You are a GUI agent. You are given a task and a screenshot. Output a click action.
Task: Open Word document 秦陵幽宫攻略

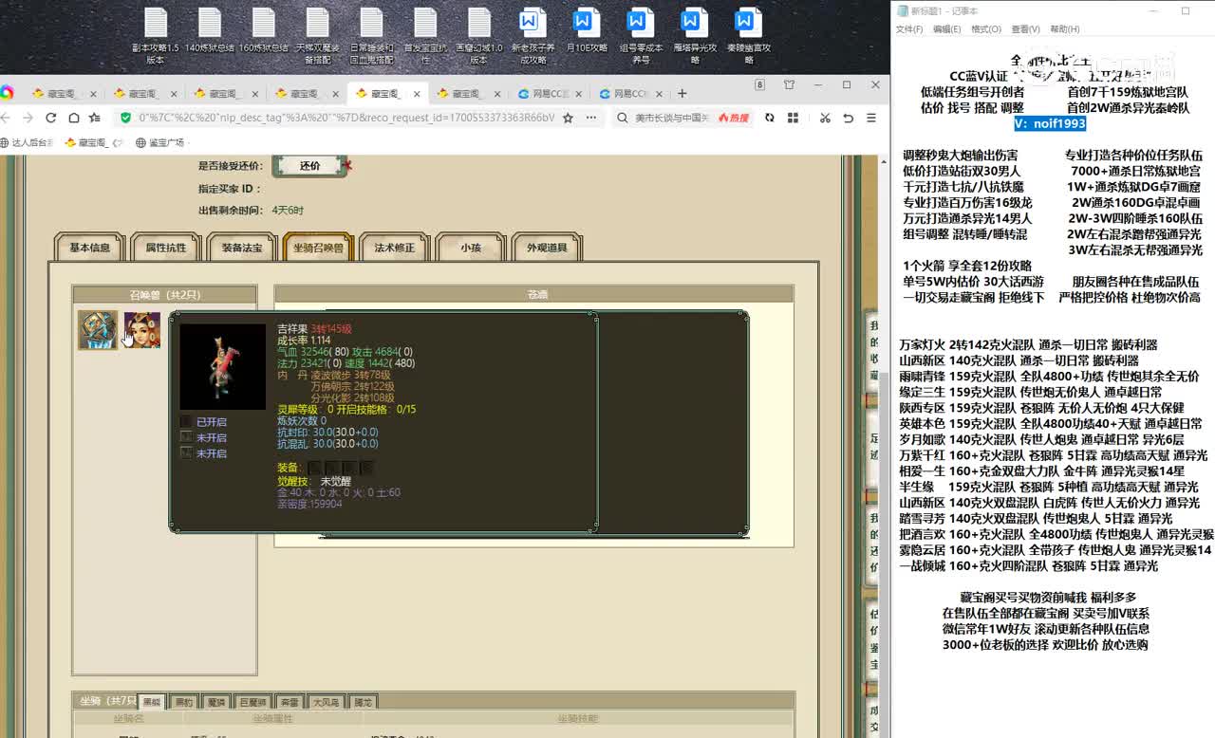(x=749, y=36)
